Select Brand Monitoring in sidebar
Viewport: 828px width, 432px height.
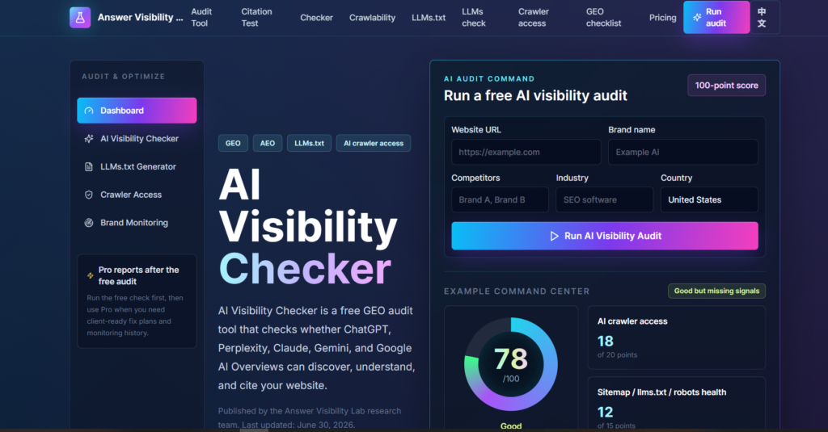click(137, 223)
